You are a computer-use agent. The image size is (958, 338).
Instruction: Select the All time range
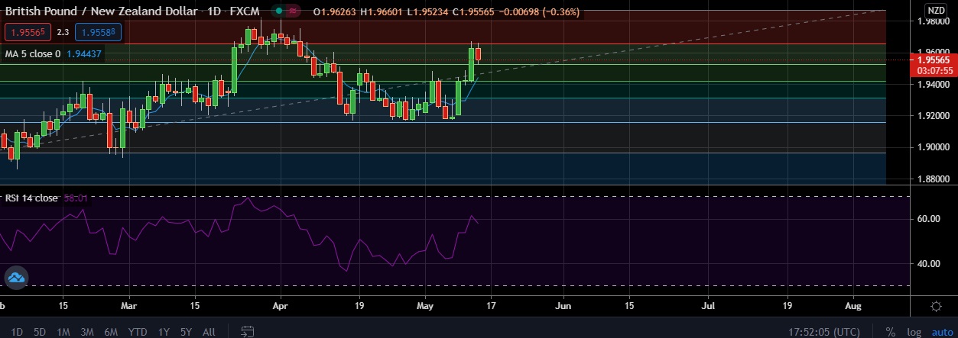coord(209,332)
